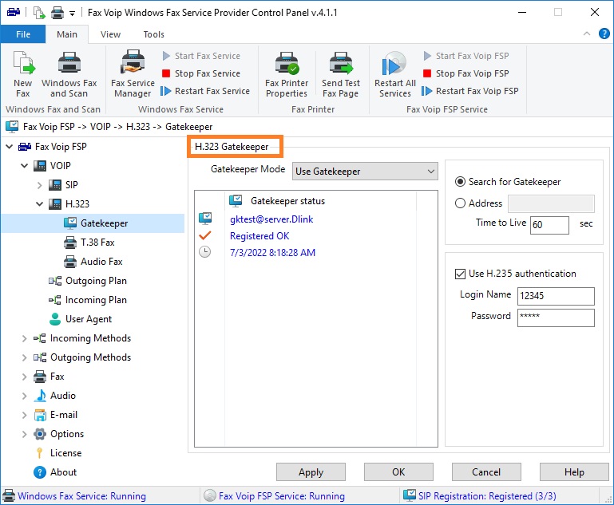Launch Windows Fax and Scan
Screen dimensions: 614x505
tap(69, 74)
